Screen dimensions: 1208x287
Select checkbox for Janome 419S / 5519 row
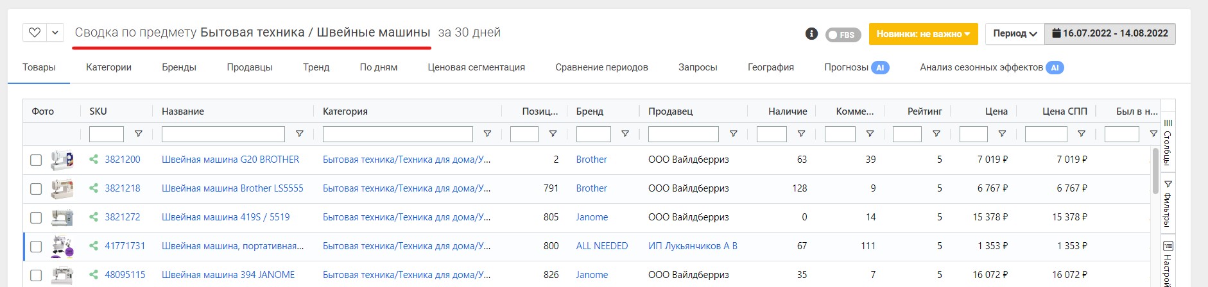36,218
